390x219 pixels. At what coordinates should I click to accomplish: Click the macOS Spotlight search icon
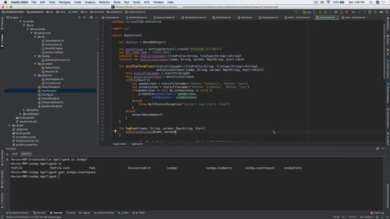[370, 2]
